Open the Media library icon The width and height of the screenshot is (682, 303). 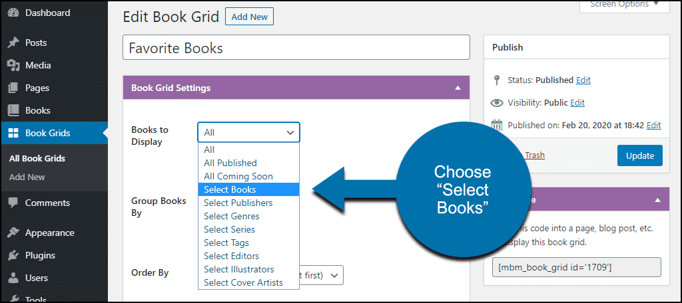click(x=13, y=65)
